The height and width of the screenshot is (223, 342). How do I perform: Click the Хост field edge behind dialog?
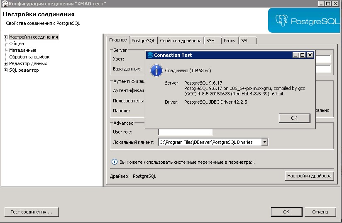coord(323,59)
